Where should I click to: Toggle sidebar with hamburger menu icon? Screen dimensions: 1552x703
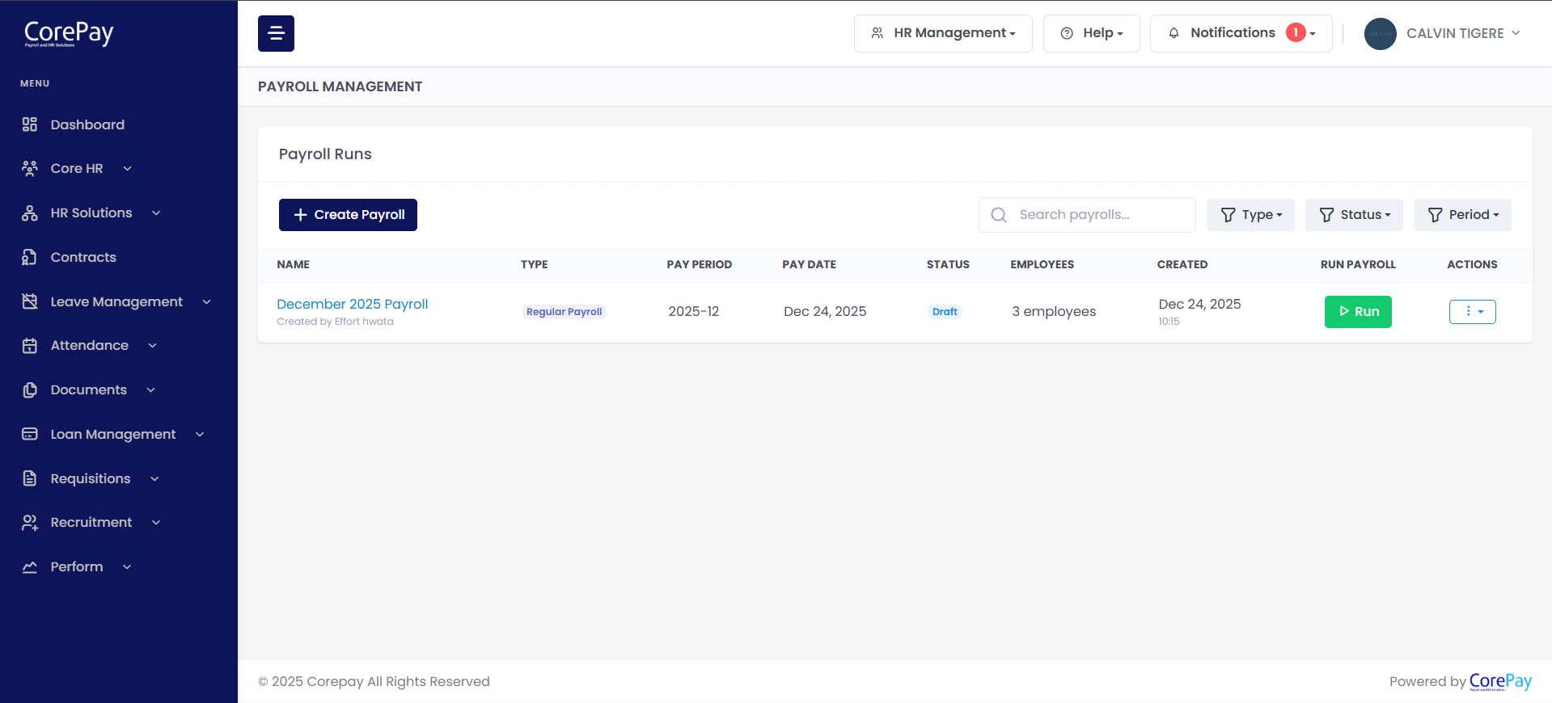276,33
